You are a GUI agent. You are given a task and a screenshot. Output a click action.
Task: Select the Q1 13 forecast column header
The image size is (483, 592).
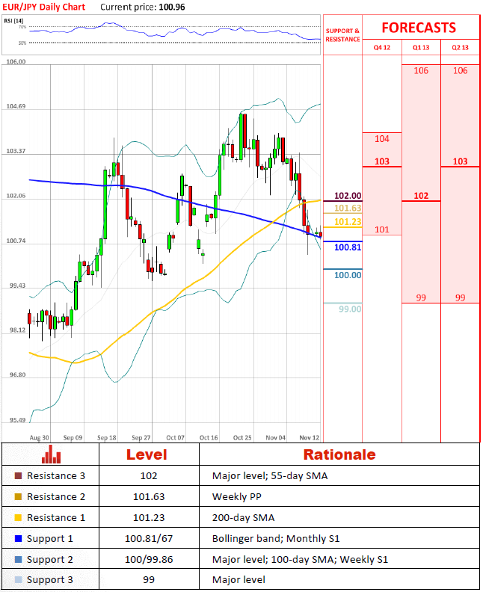pyautogui.click(x=421, y=47)
